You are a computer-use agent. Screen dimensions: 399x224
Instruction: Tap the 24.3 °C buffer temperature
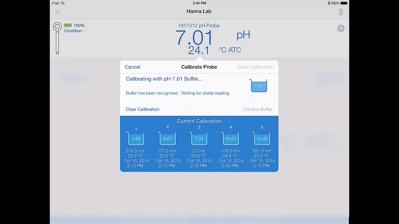tap(230, 156)
